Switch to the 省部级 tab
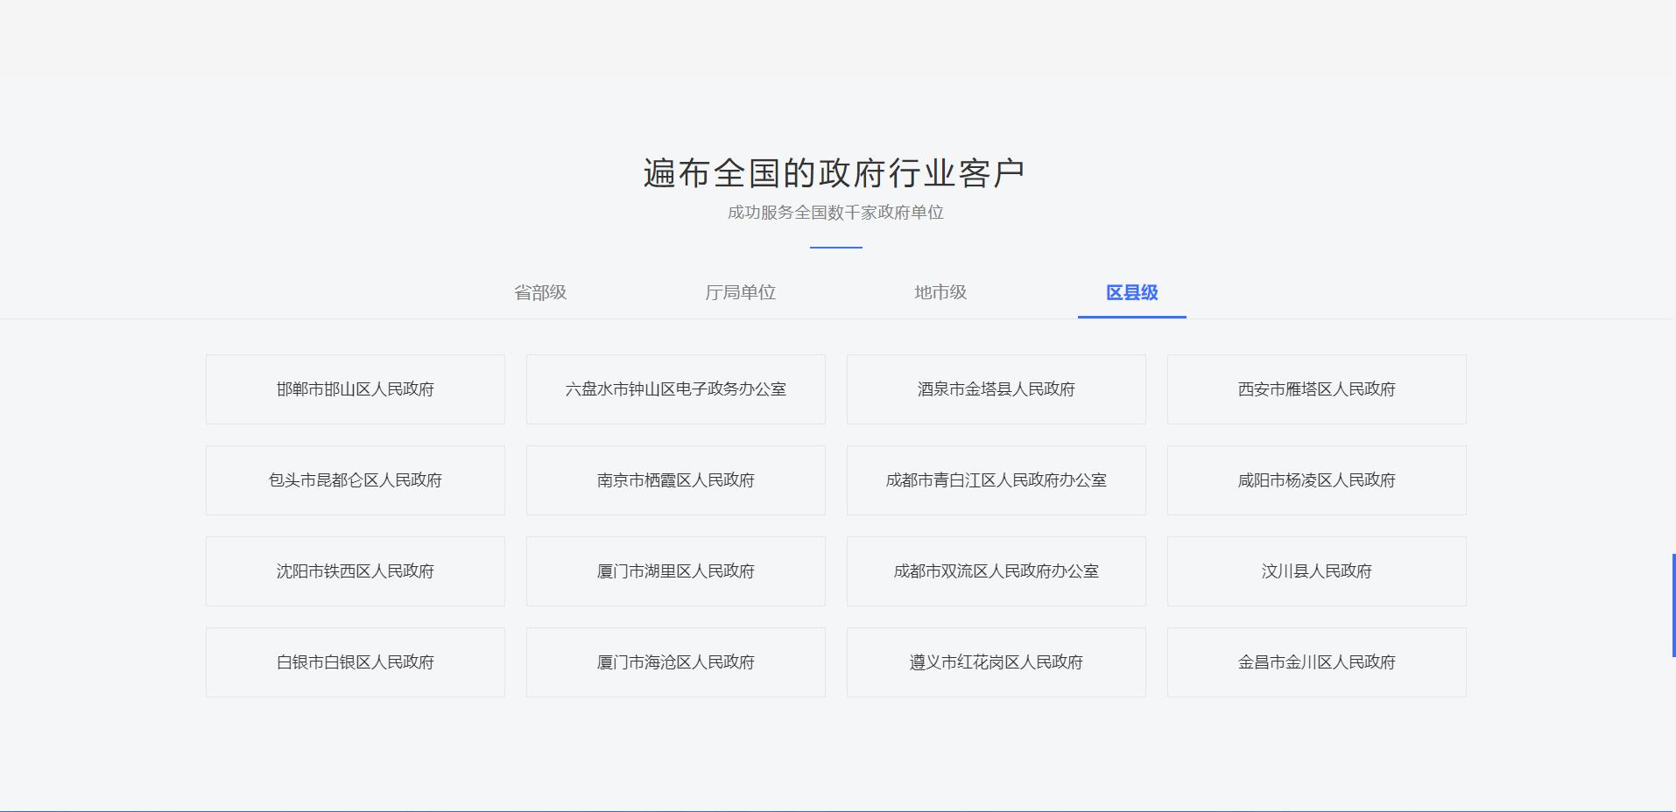 [x=540, y=292]
